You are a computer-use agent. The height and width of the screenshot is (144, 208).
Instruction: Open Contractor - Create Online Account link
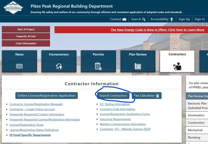(x=32, y=109)
